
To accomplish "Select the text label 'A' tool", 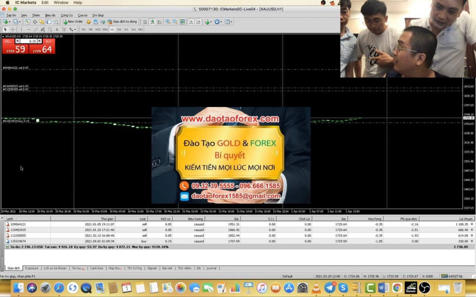I will [x=57, y=29].
